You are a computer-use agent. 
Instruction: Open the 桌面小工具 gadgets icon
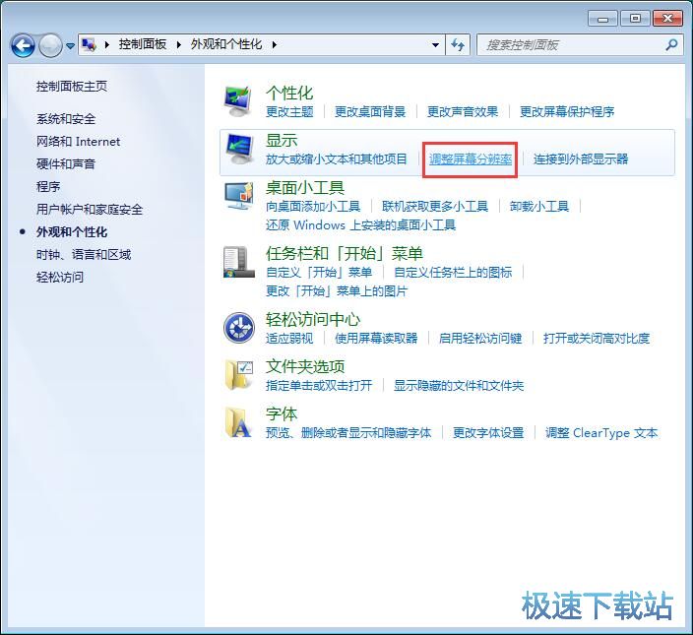click(x=238, y=196)
